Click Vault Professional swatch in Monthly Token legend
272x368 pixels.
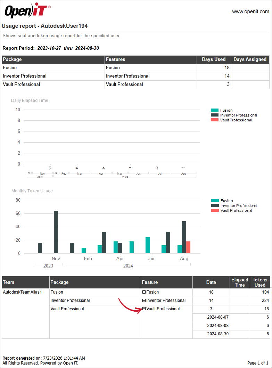(215, 210)
